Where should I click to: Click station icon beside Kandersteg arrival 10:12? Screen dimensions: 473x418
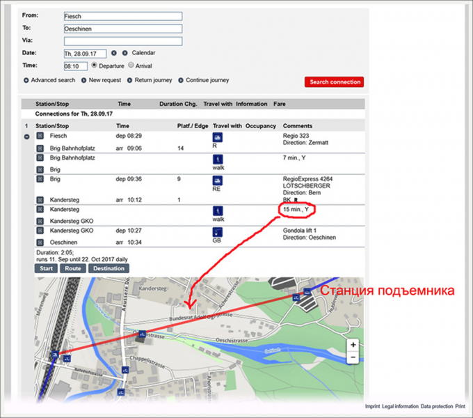(40, 200)
